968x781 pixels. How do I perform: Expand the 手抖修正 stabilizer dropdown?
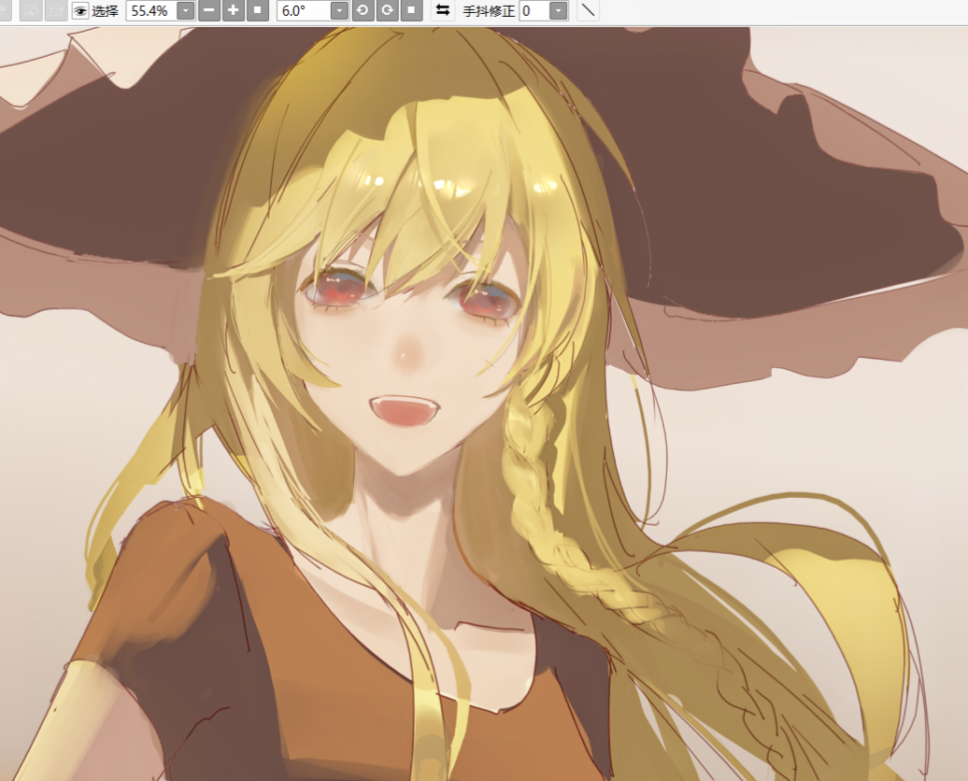[x=558, y=11]
